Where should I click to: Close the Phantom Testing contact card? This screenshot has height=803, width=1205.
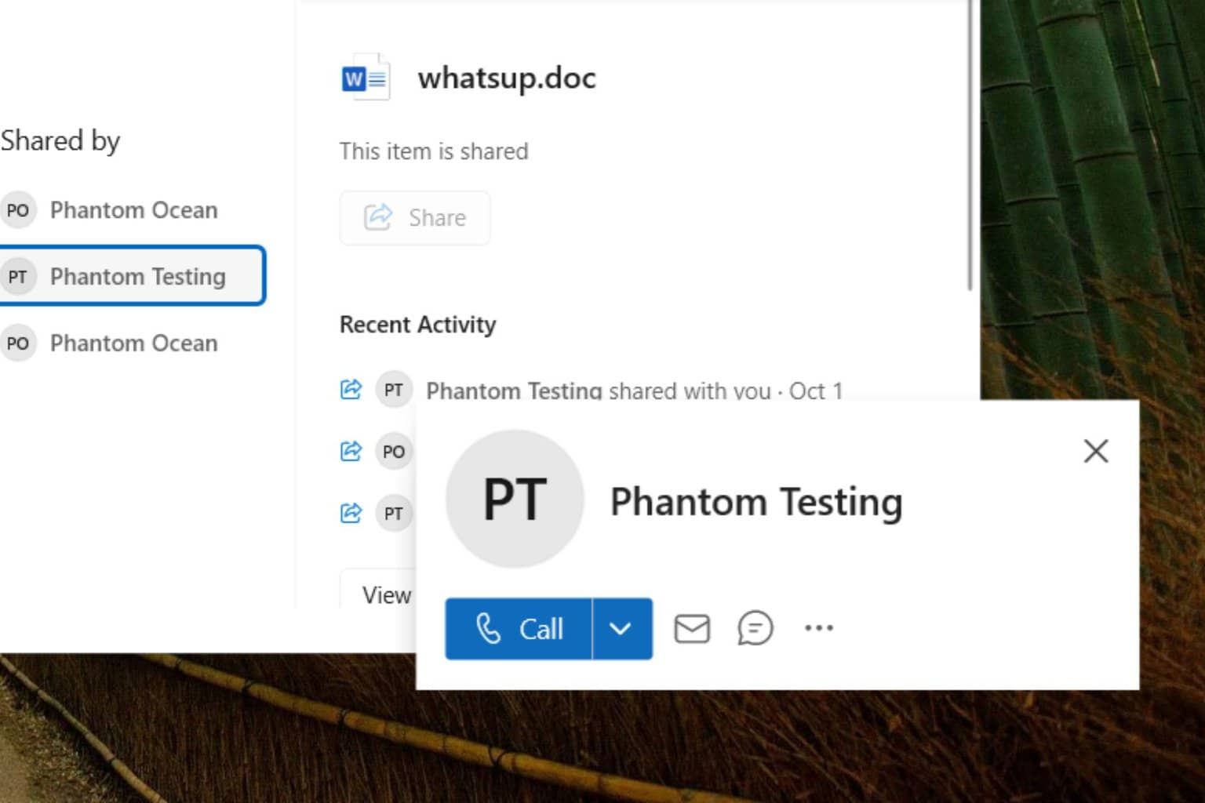point(1096,451)
